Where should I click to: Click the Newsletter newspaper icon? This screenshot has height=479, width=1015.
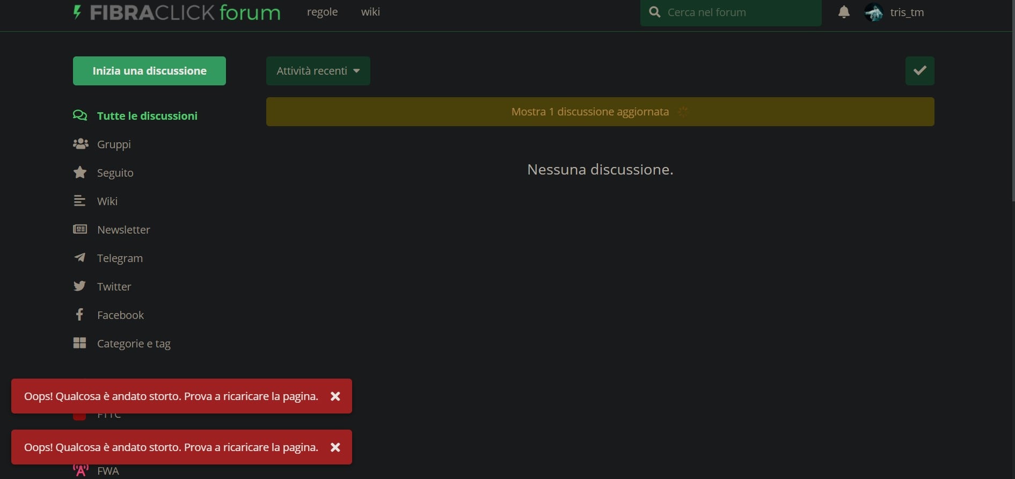(x=80, y=229)
